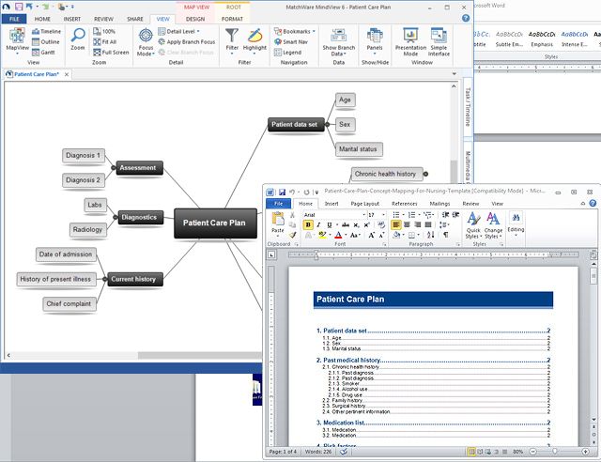Click the Strikethrough icon in Word
Screen dimensions: 601x462
click(346, 225)
